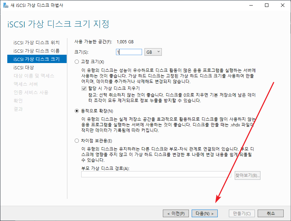This screenshot has width=291, height=221.
Task: Click the 만들기(C) create button
Action: coord(242,213)
